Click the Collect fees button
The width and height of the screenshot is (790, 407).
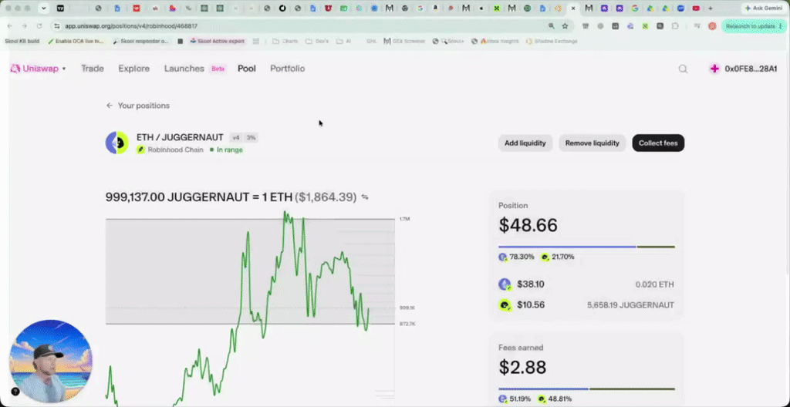[x=658, y=143]
